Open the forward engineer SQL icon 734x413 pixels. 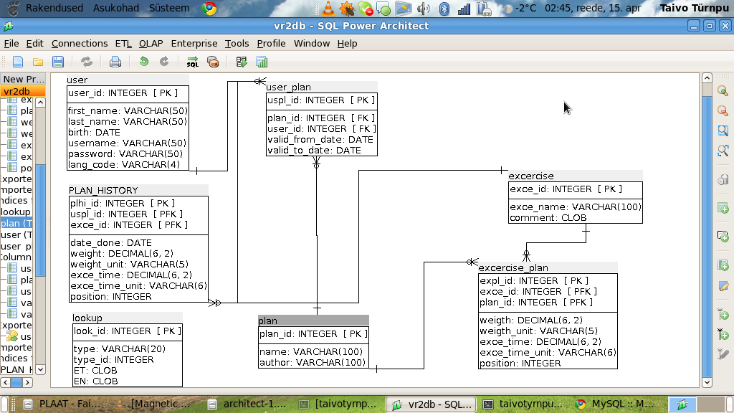click(192, 62)
